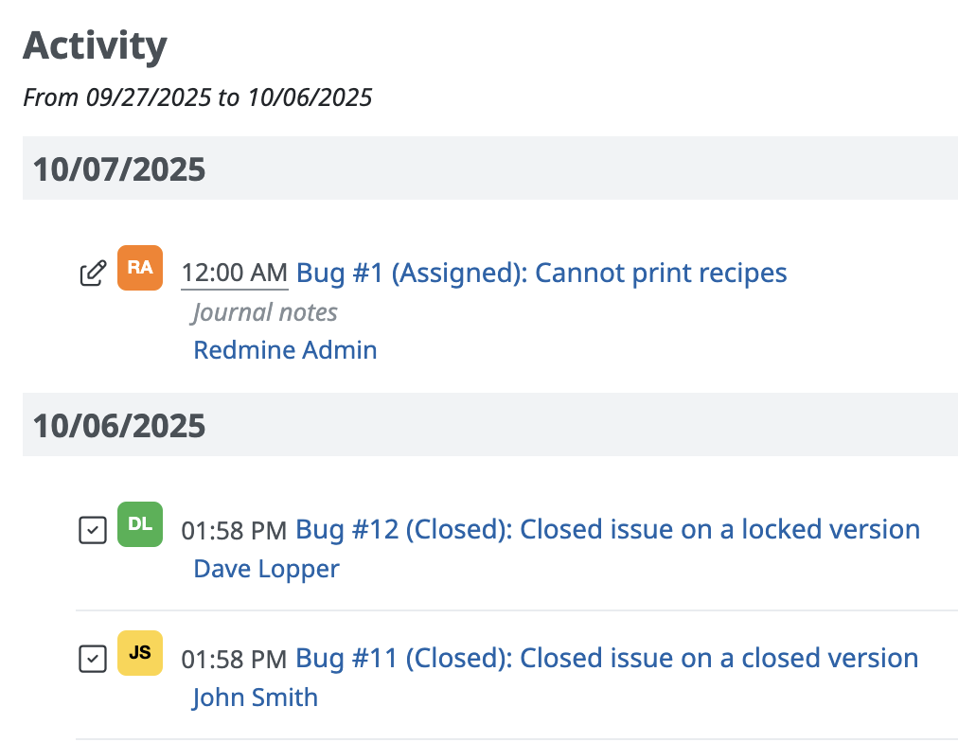Click the orange RA avatar

pyautogui.click(x=139, y=268)
